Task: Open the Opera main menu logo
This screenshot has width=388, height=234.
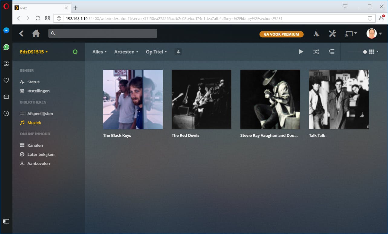Action: [6, 7]
